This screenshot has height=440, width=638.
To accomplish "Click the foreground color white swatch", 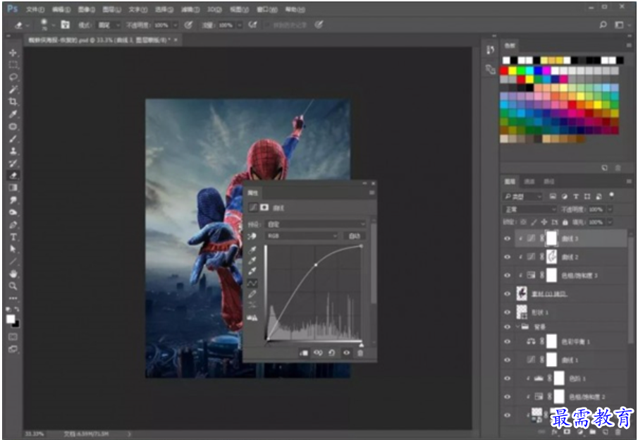I will 11,319.
